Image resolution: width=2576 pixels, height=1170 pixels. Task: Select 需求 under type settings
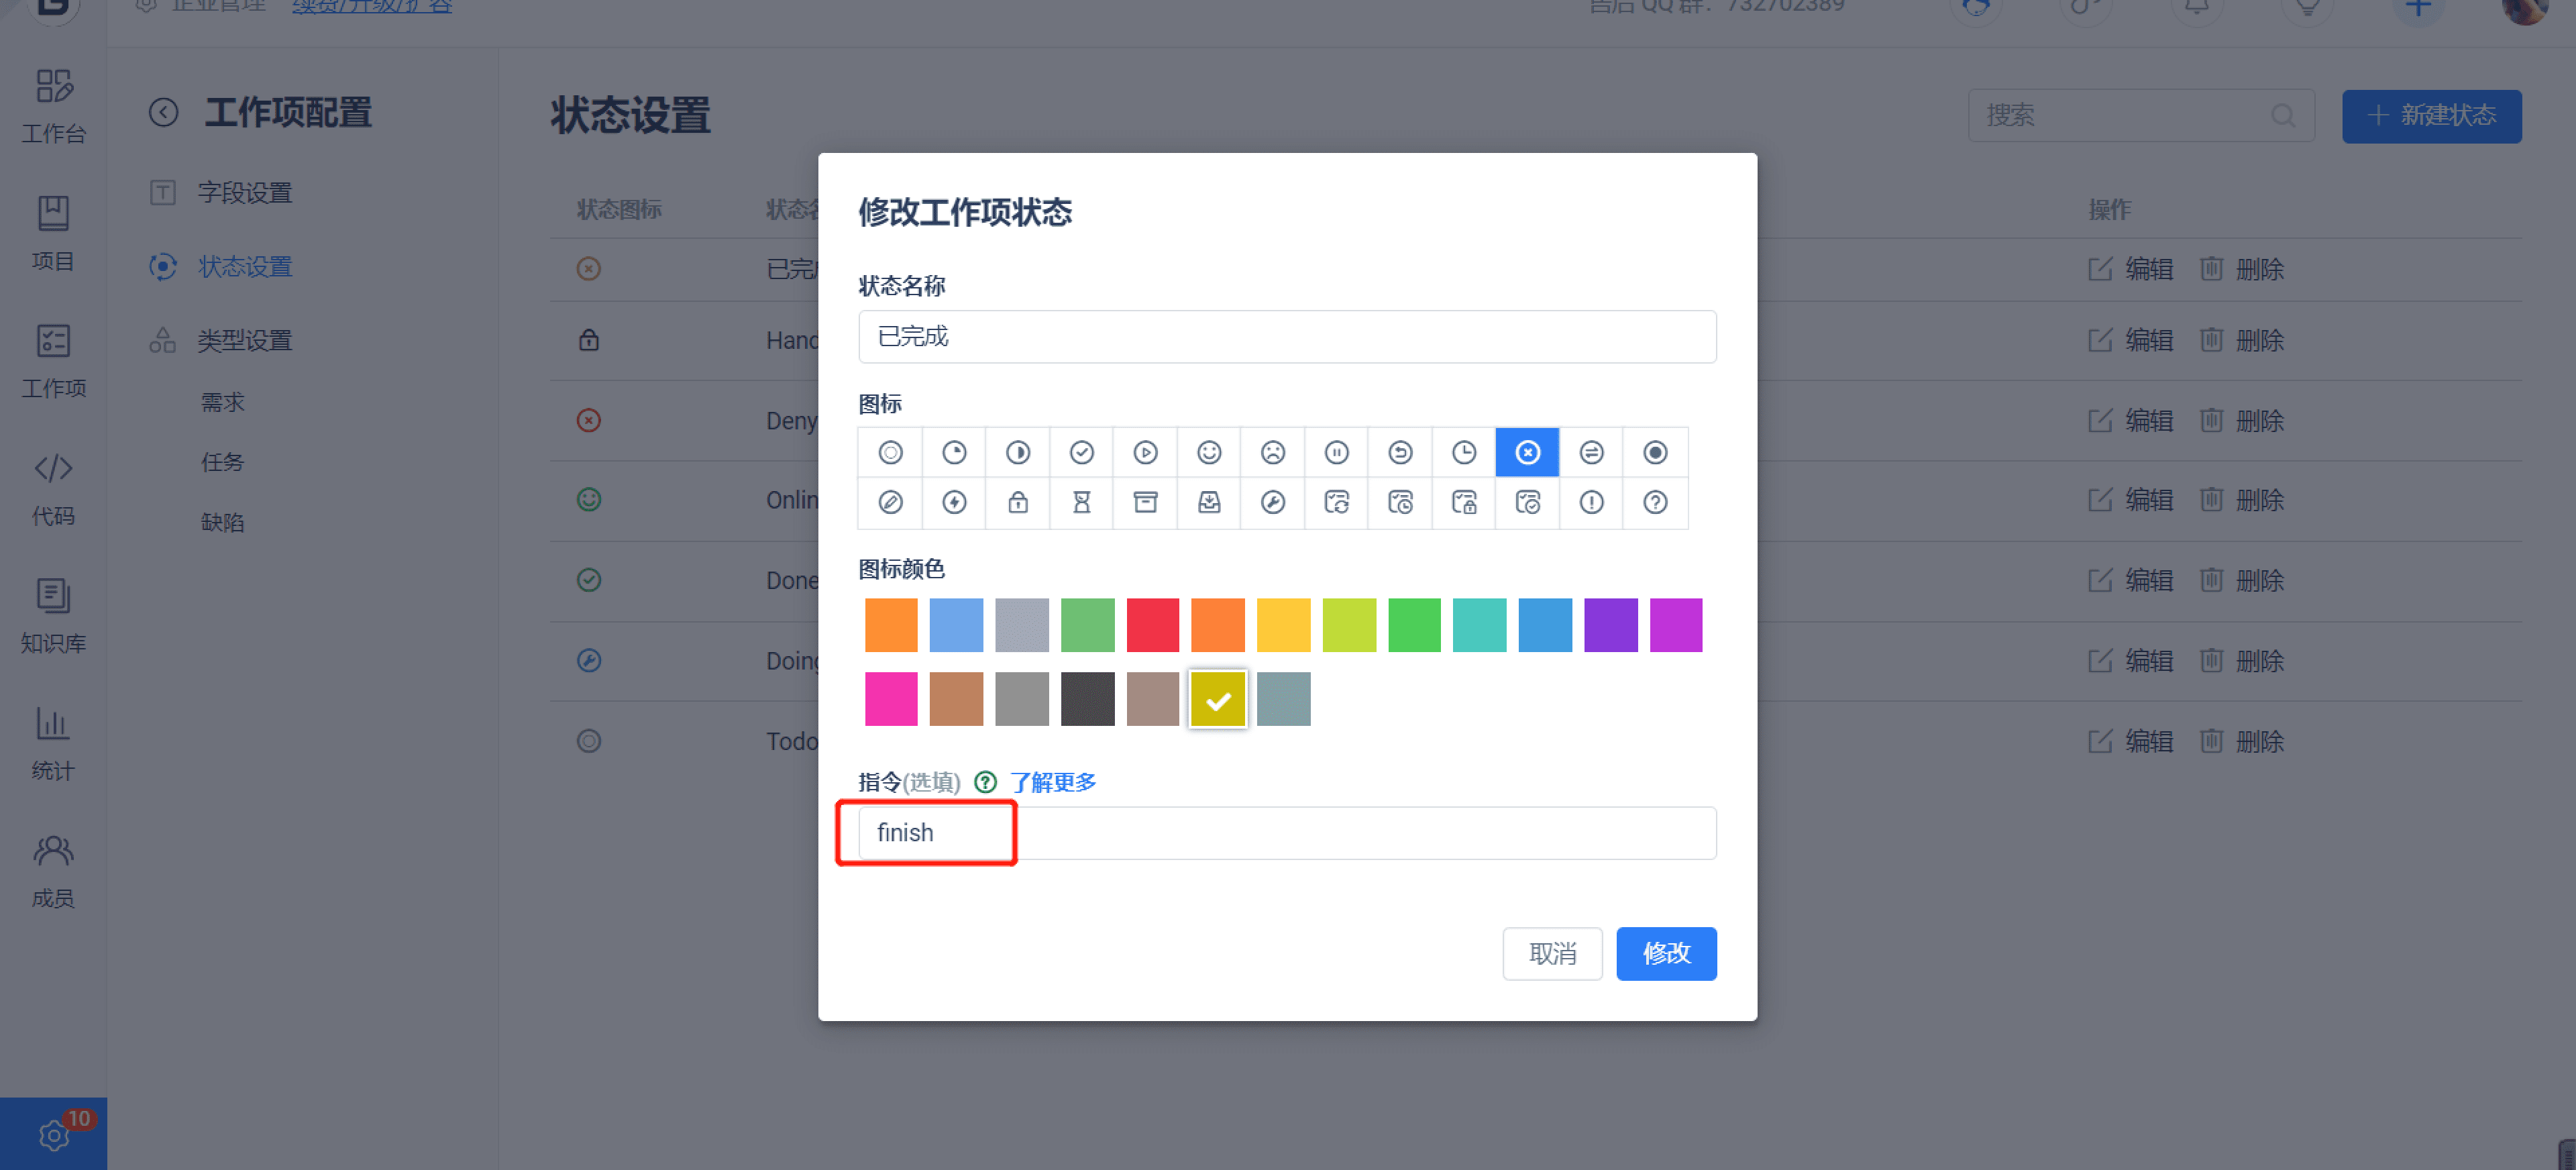click(222, 402)
